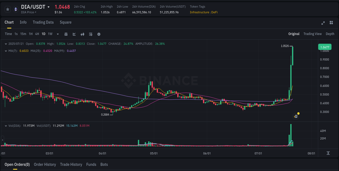Select the line chart style icon
The image size is (339, 171).
pos(74,34)
